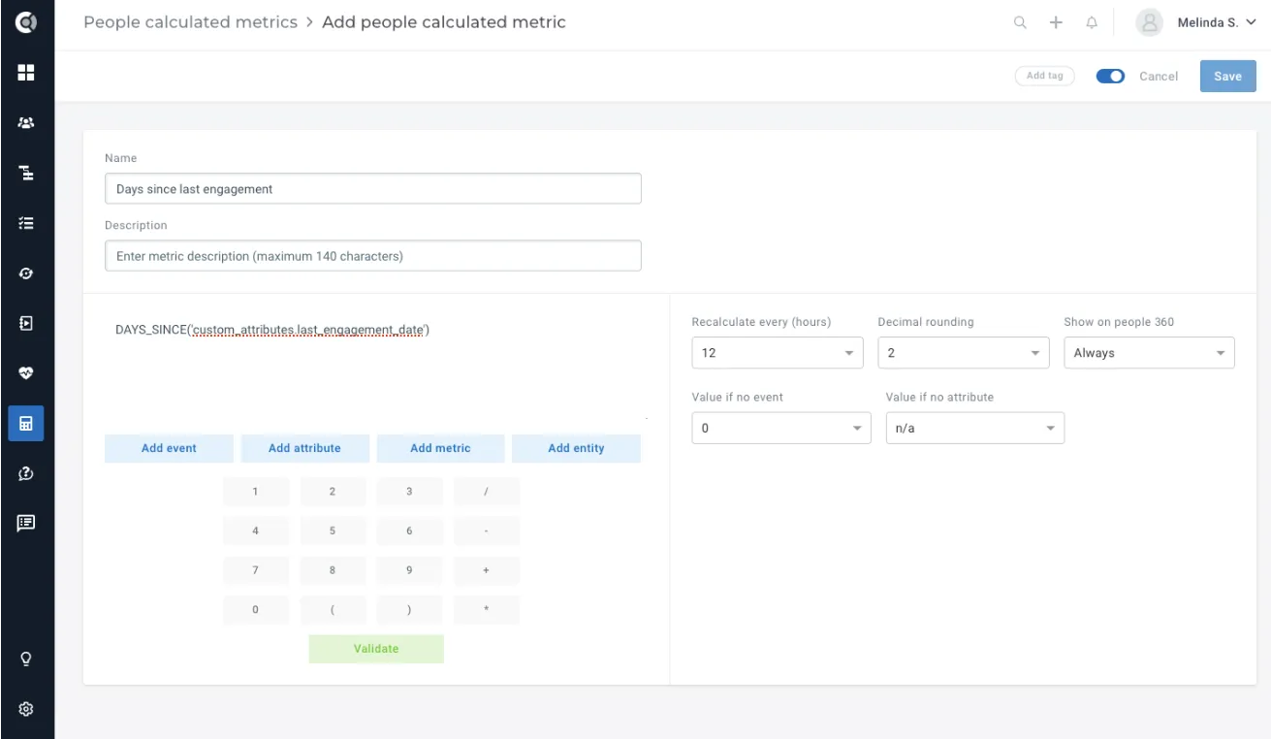Screen dimensions: 1271x739
Task: Click Cancel to discard the metric
Action: (x=1159, y=77)
